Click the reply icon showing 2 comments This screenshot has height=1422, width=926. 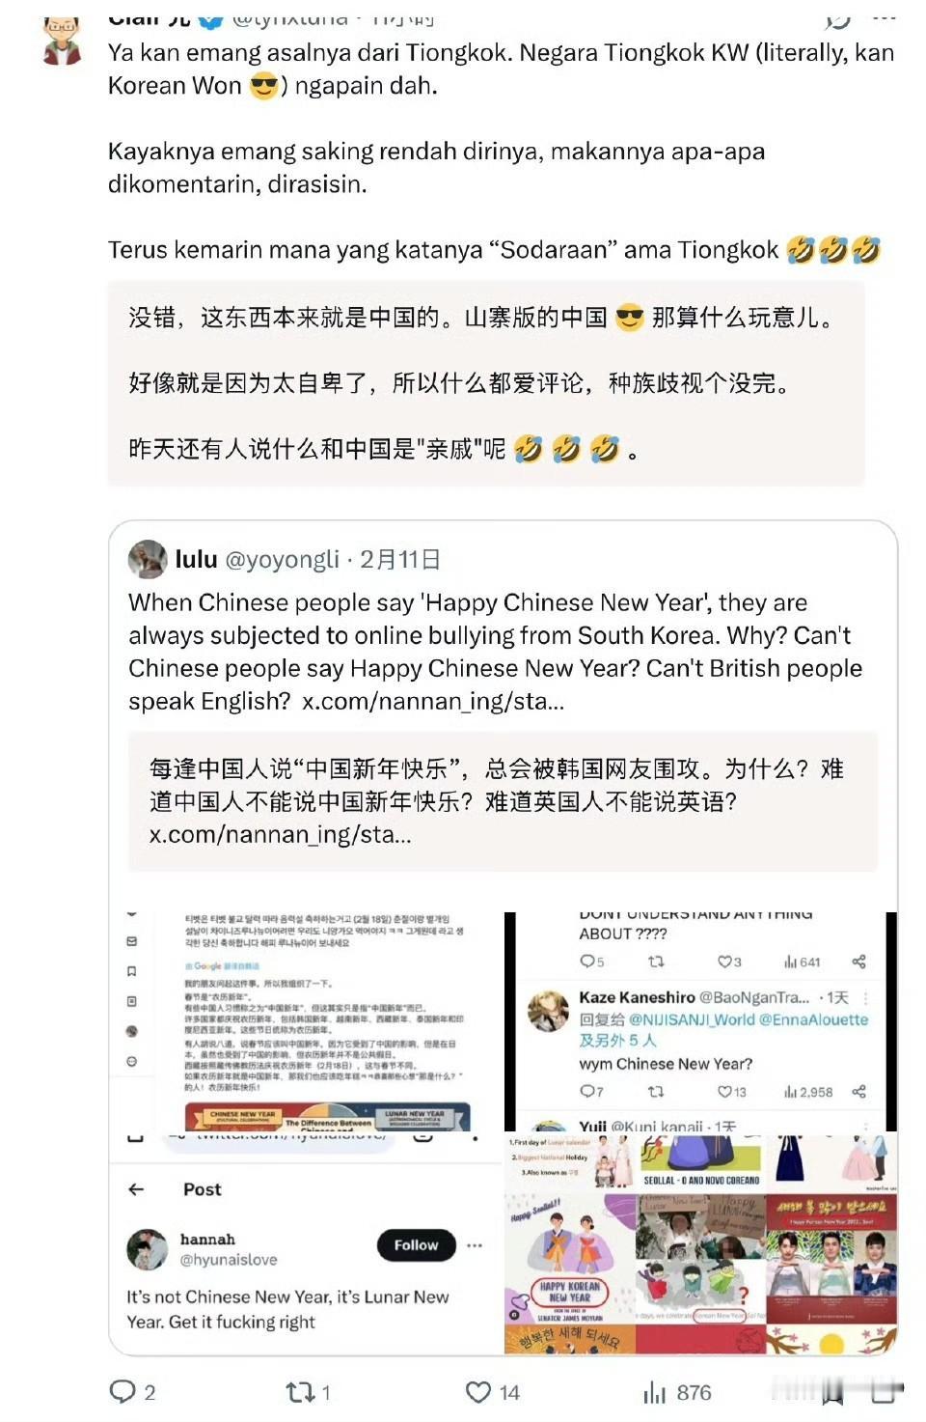123,1391
